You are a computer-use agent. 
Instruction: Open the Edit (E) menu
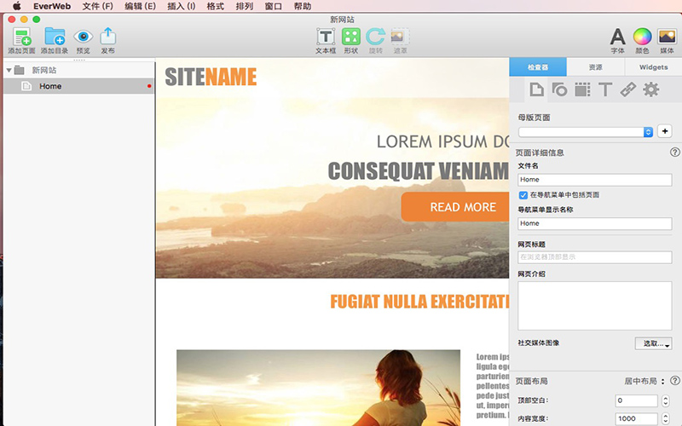(140, 6)
